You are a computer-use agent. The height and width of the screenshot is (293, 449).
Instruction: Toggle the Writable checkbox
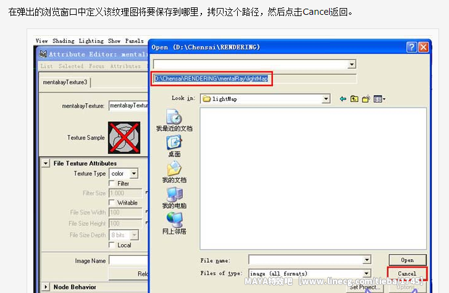coord(112,202)
